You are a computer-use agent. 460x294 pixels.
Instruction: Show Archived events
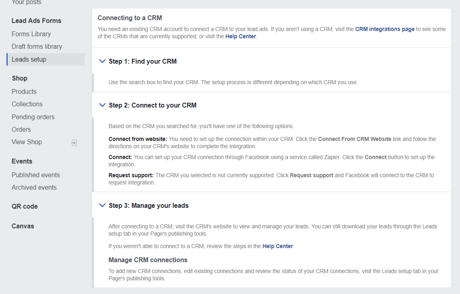[x=34, y=187]
